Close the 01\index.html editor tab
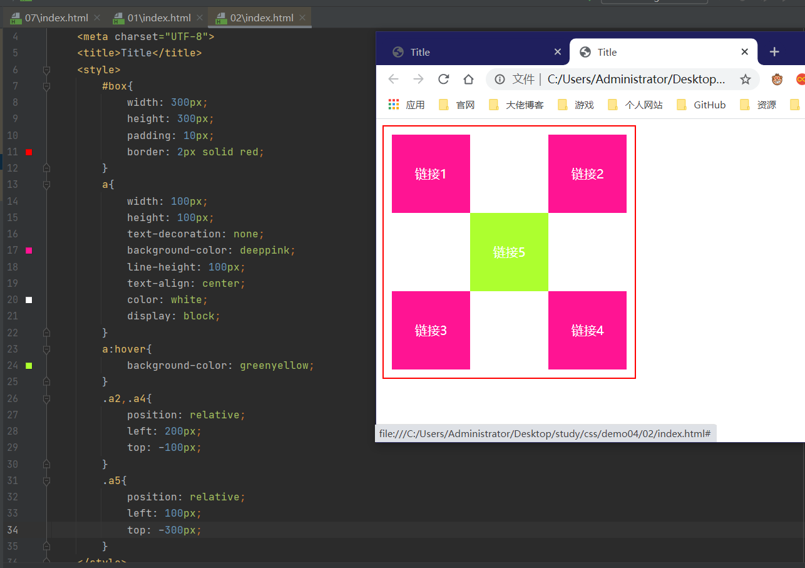 point(200,18)
